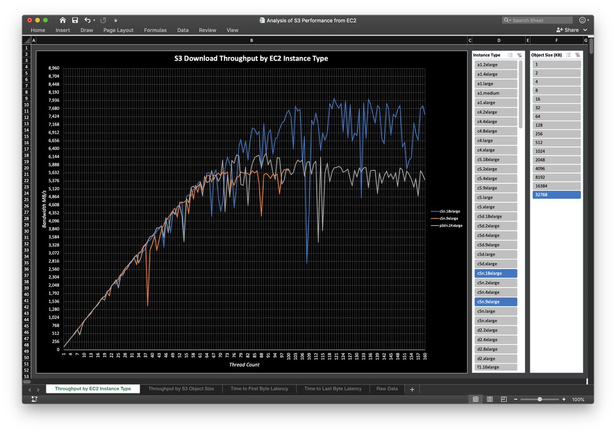
Task: Select object size 16384 in the slicer
Action: click(556, 186)
